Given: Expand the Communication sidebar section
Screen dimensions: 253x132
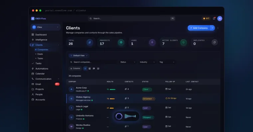Looking at the screenshot, I should click(58, 79).
